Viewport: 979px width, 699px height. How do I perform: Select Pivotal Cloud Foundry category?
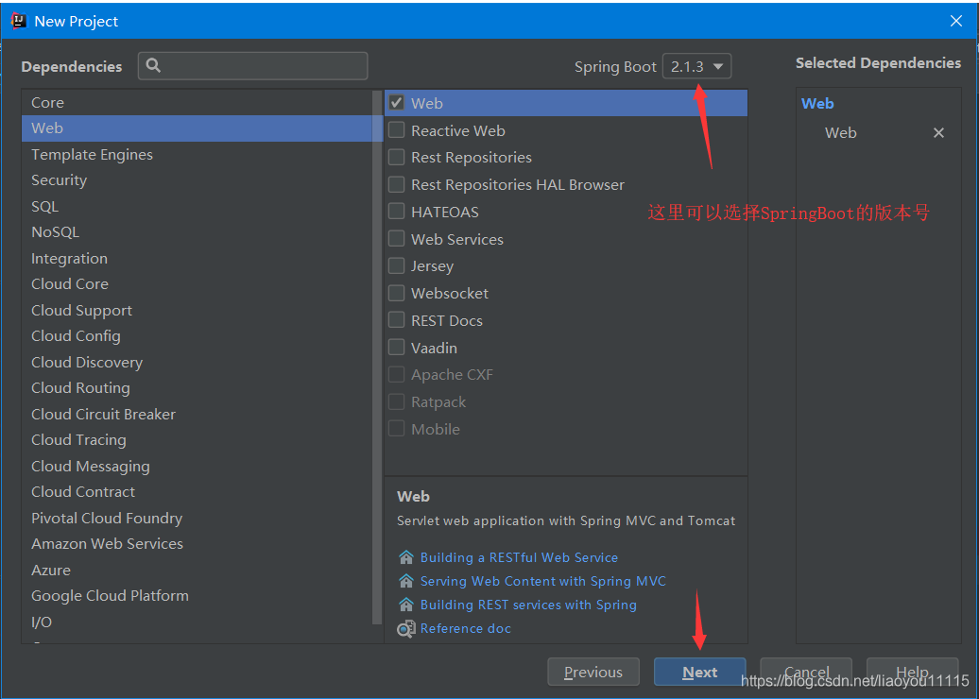[197, 518]
